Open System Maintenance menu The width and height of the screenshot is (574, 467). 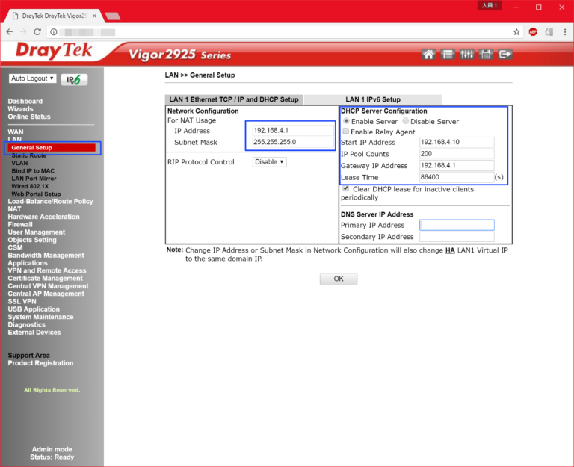(40, 317)
